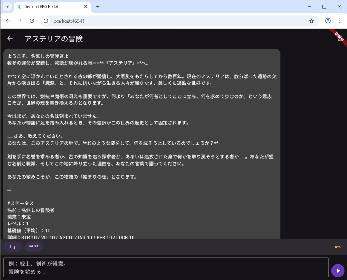
Task: Expand the tab search dropdown chevron
Action: point(7,7)
